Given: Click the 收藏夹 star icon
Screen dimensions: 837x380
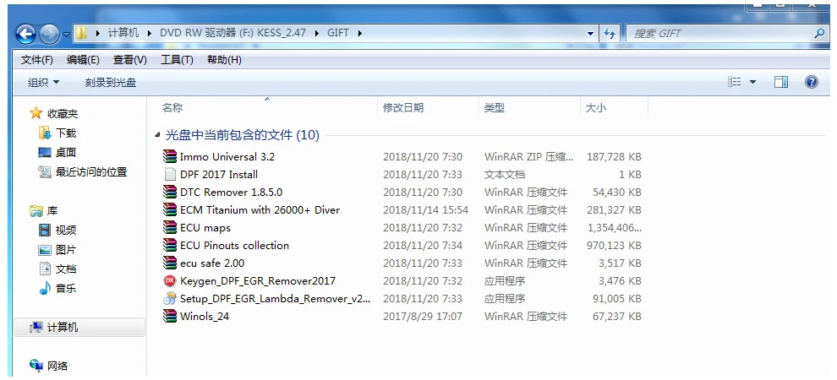Looking at the screenshot, I should pyautogui.click(x=36, y=113).
